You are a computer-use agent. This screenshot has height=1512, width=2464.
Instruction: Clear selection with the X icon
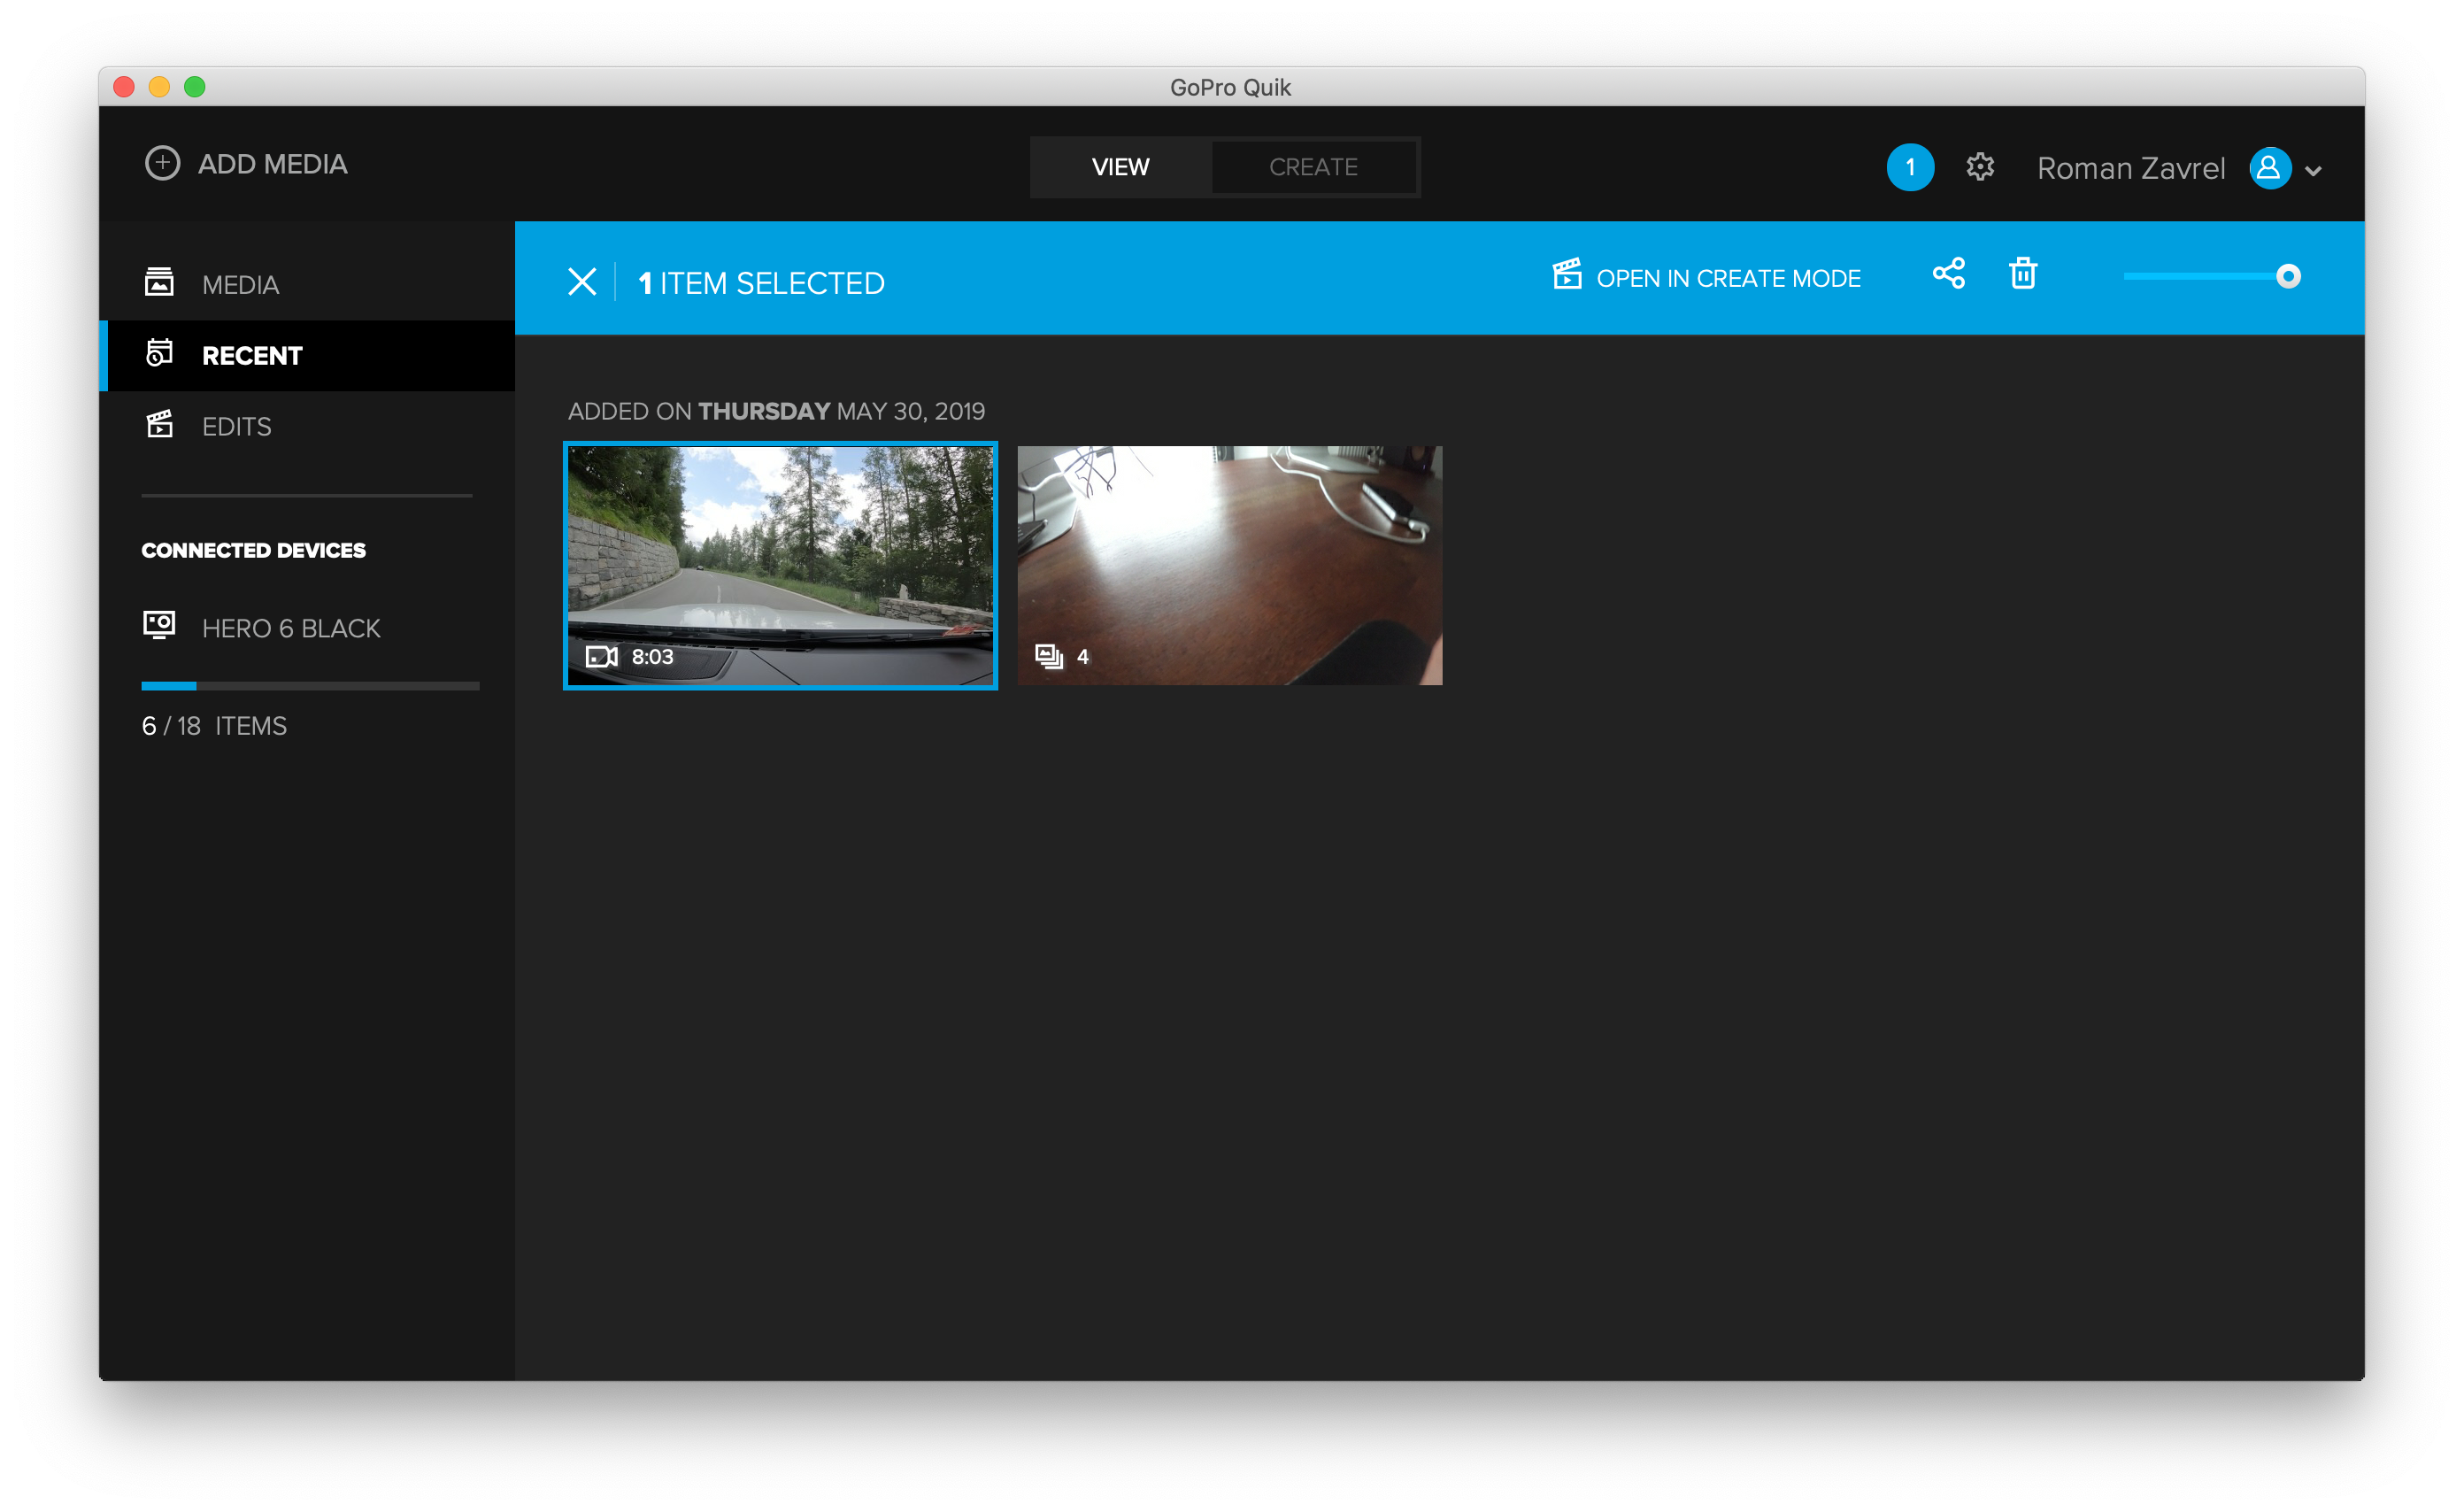coord(582,282)
